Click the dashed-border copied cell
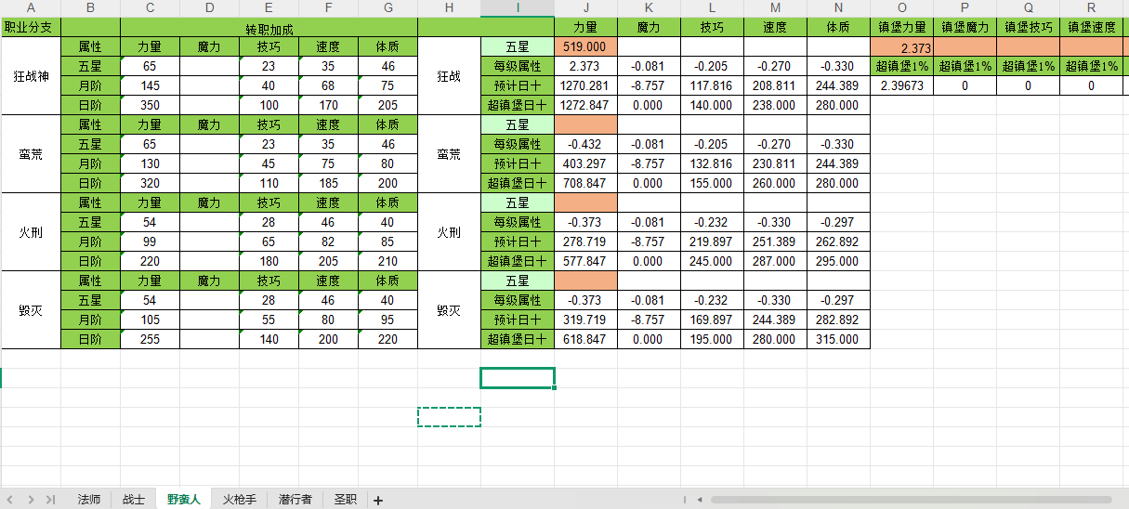The width and height of the screenshot is (1129, 509). [449, 417]
